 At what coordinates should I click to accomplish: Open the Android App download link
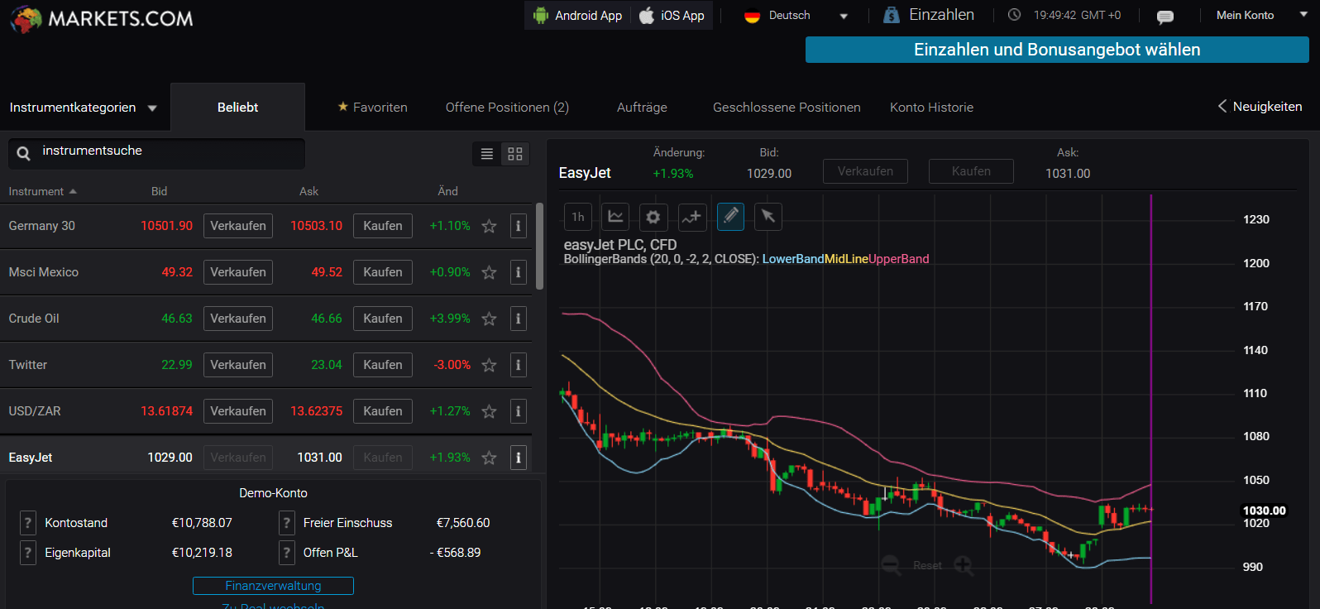577,15
